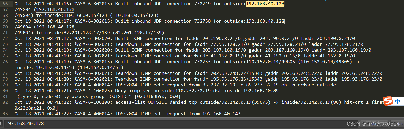Click the 192.168.40.143 address on line 83

click(x=221, y=114)
